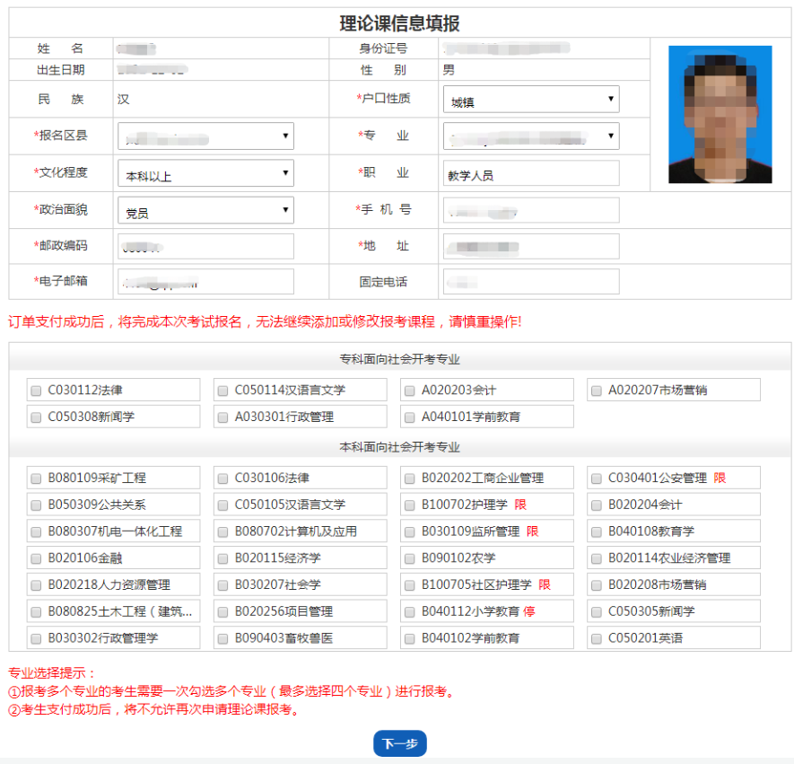Check the A040101学前教育 checkbox

(x=410, y=417)
